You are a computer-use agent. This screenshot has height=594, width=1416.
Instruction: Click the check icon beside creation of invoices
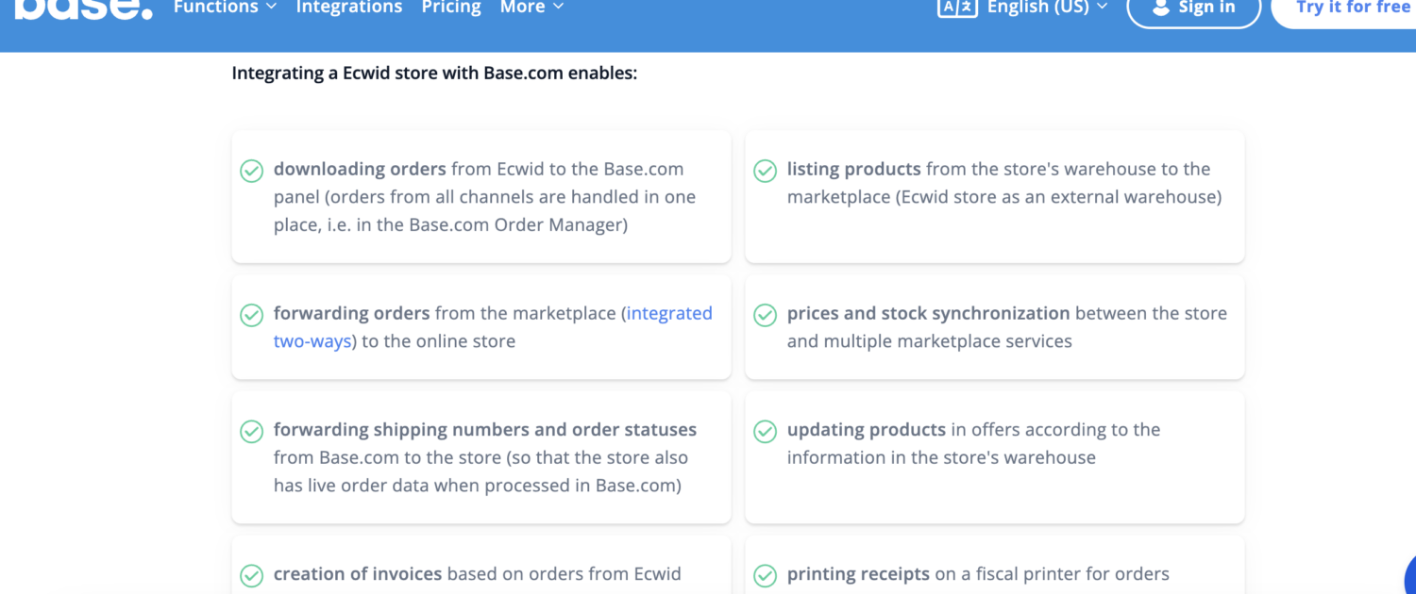pos(251,575)
